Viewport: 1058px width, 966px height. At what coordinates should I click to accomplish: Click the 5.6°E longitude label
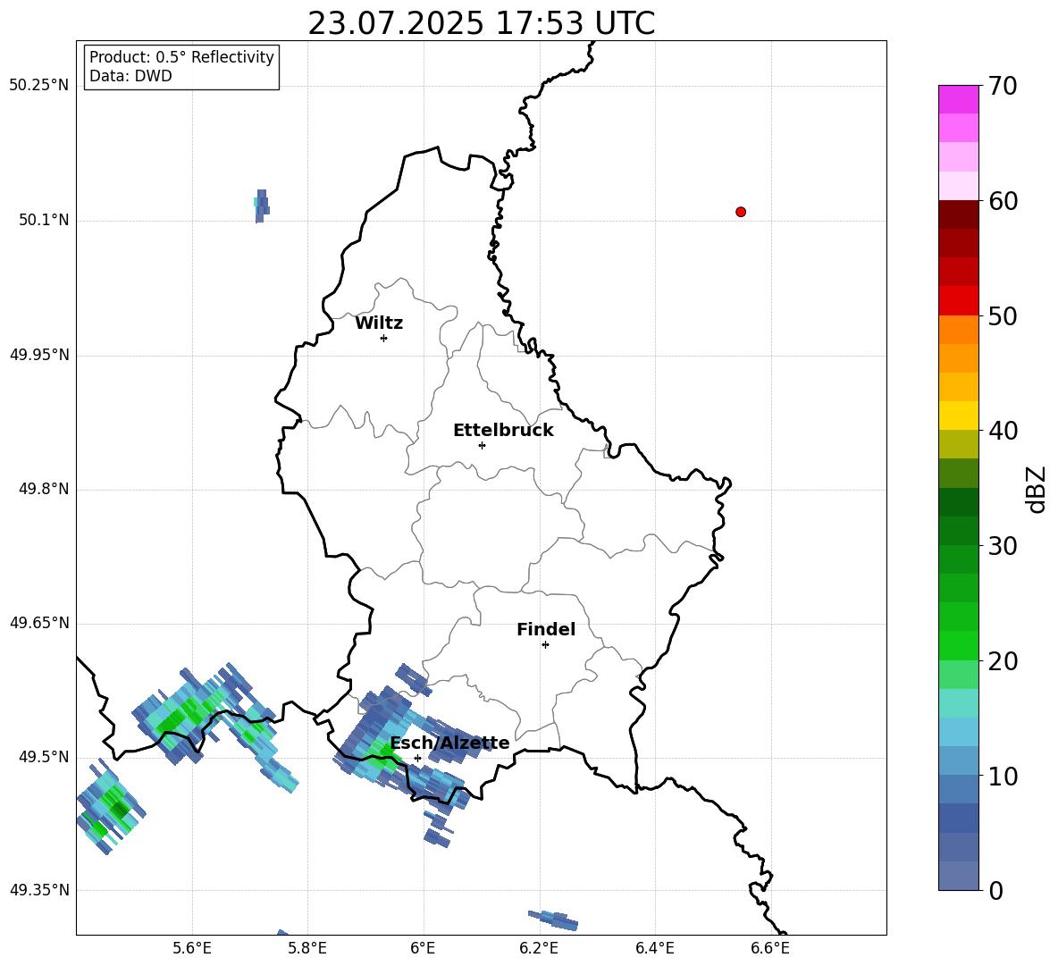(x=192, y=948)
